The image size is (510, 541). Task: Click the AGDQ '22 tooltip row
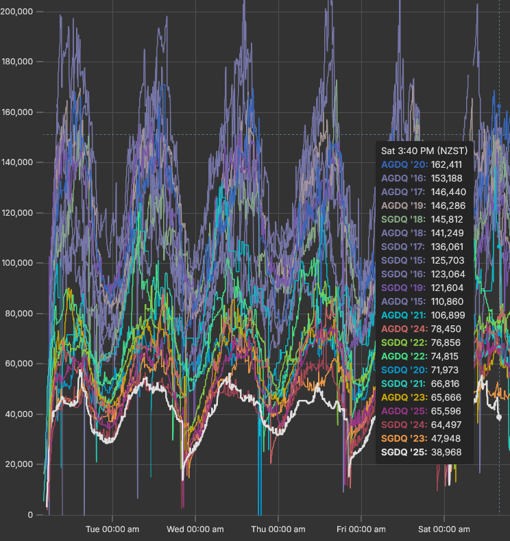(420, 356)
